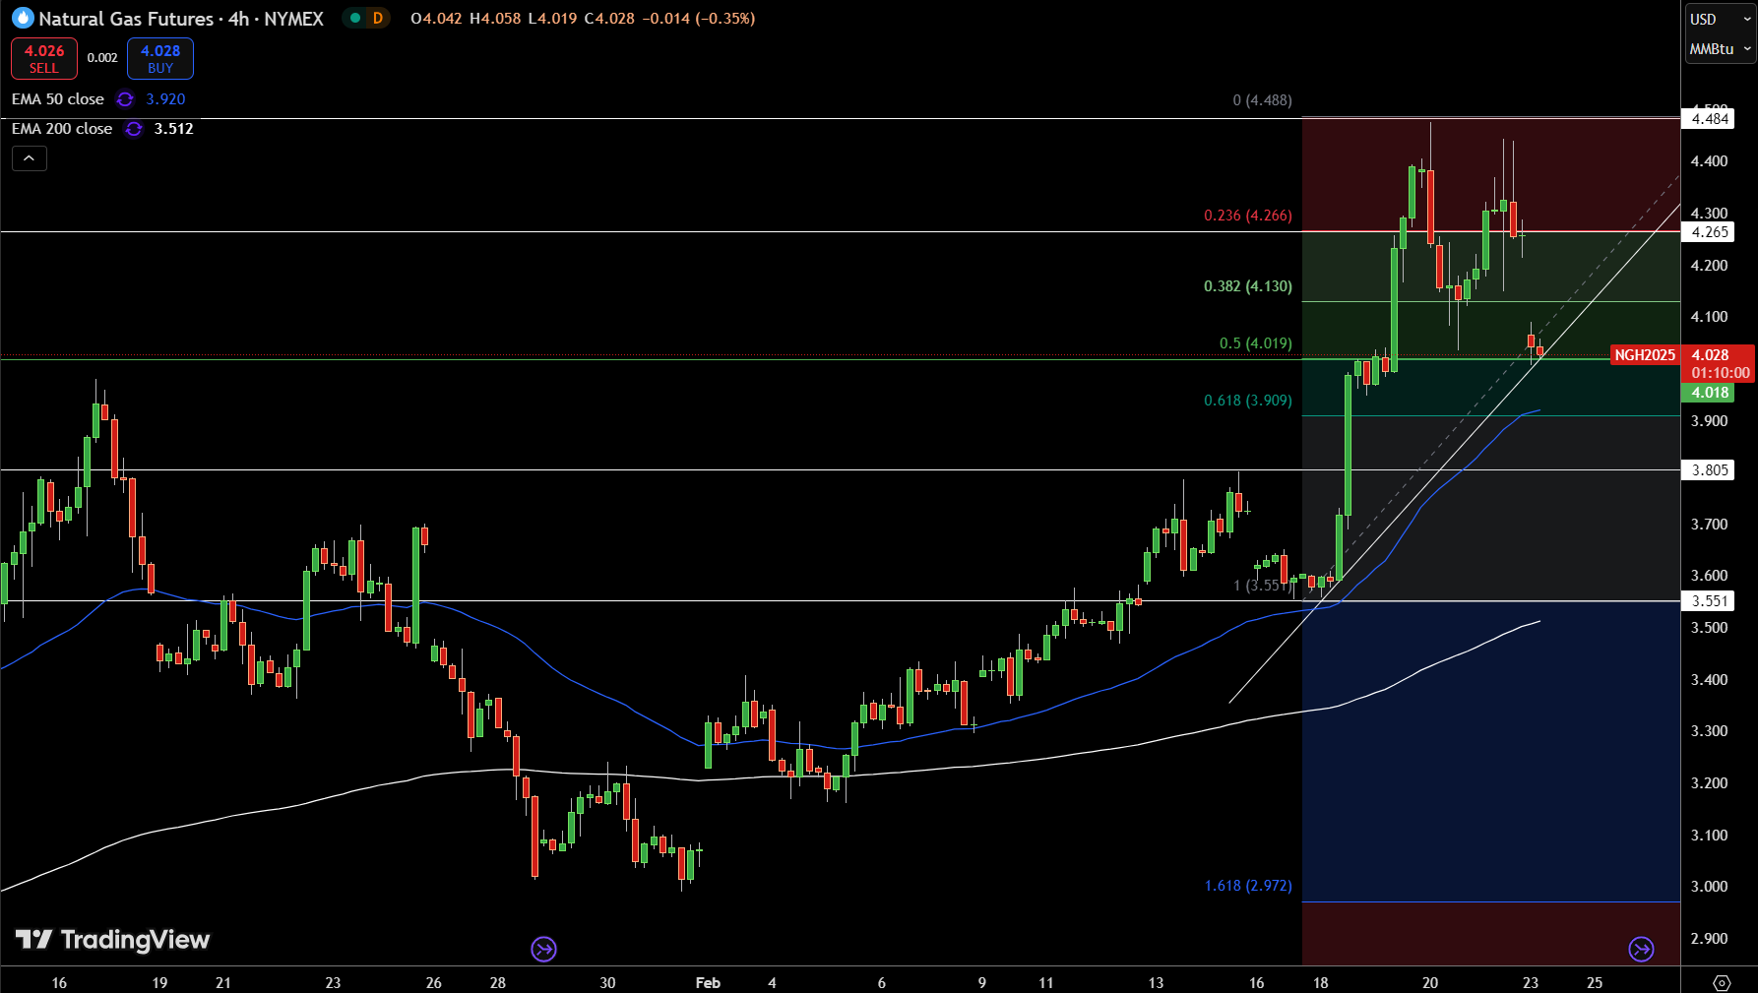
Task: Open the Natural Gas Futures symbol title
Action: 181,19
